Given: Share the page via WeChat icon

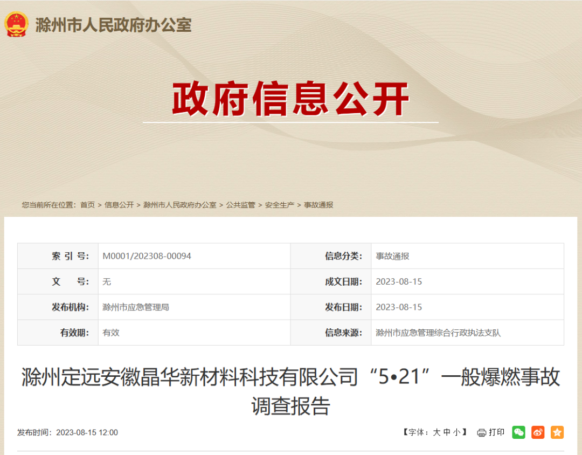Looking at the screenshot, I should (518, 432).
